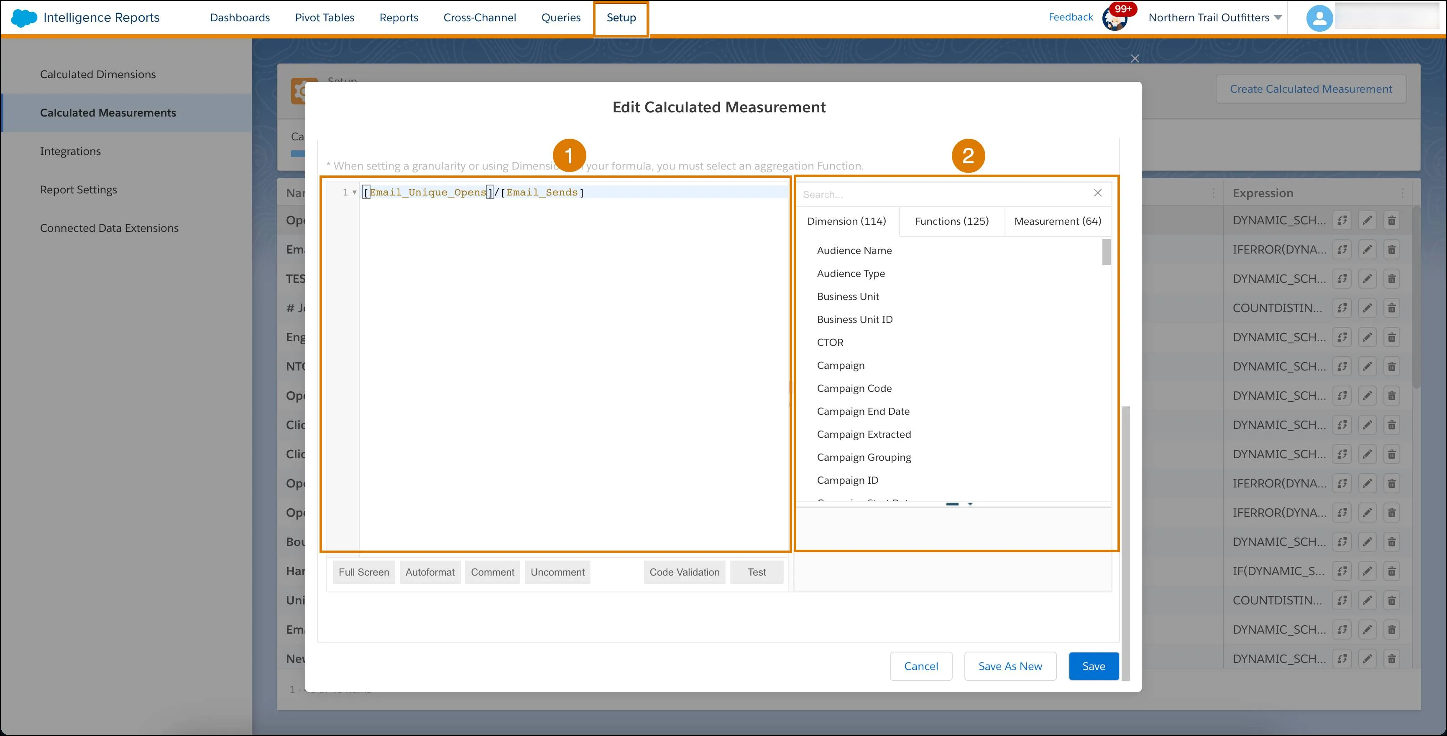Click Save As New button

1010,665
